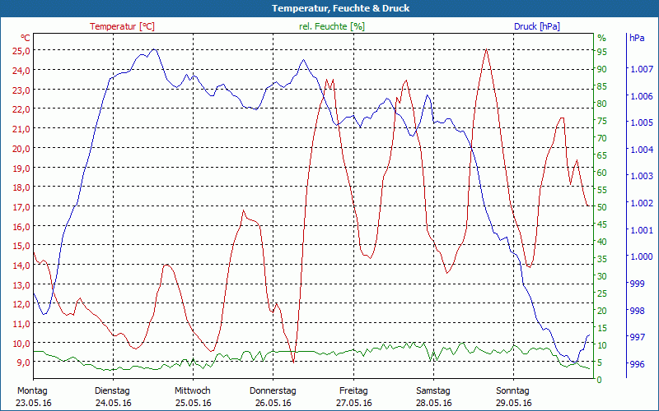Screen dimensions: 659x411
Task: Click the 1.007 tick on the pressure axis
Action: pos(640,69)
